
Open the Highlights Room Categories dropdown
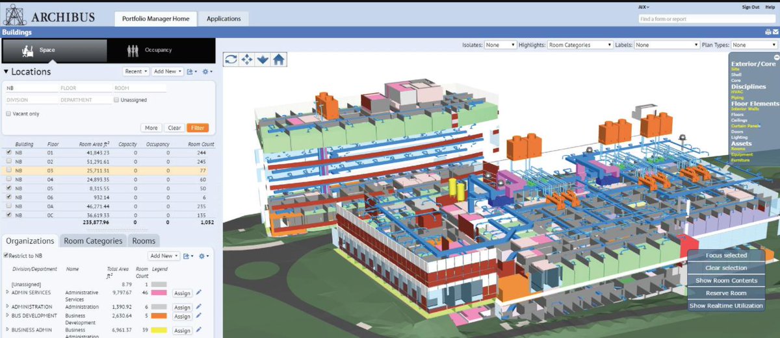580,45
